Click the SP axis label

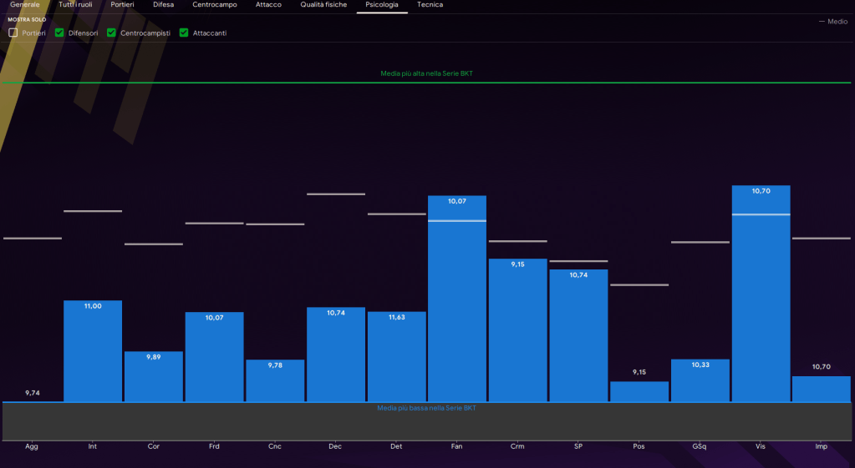(578, 446)
